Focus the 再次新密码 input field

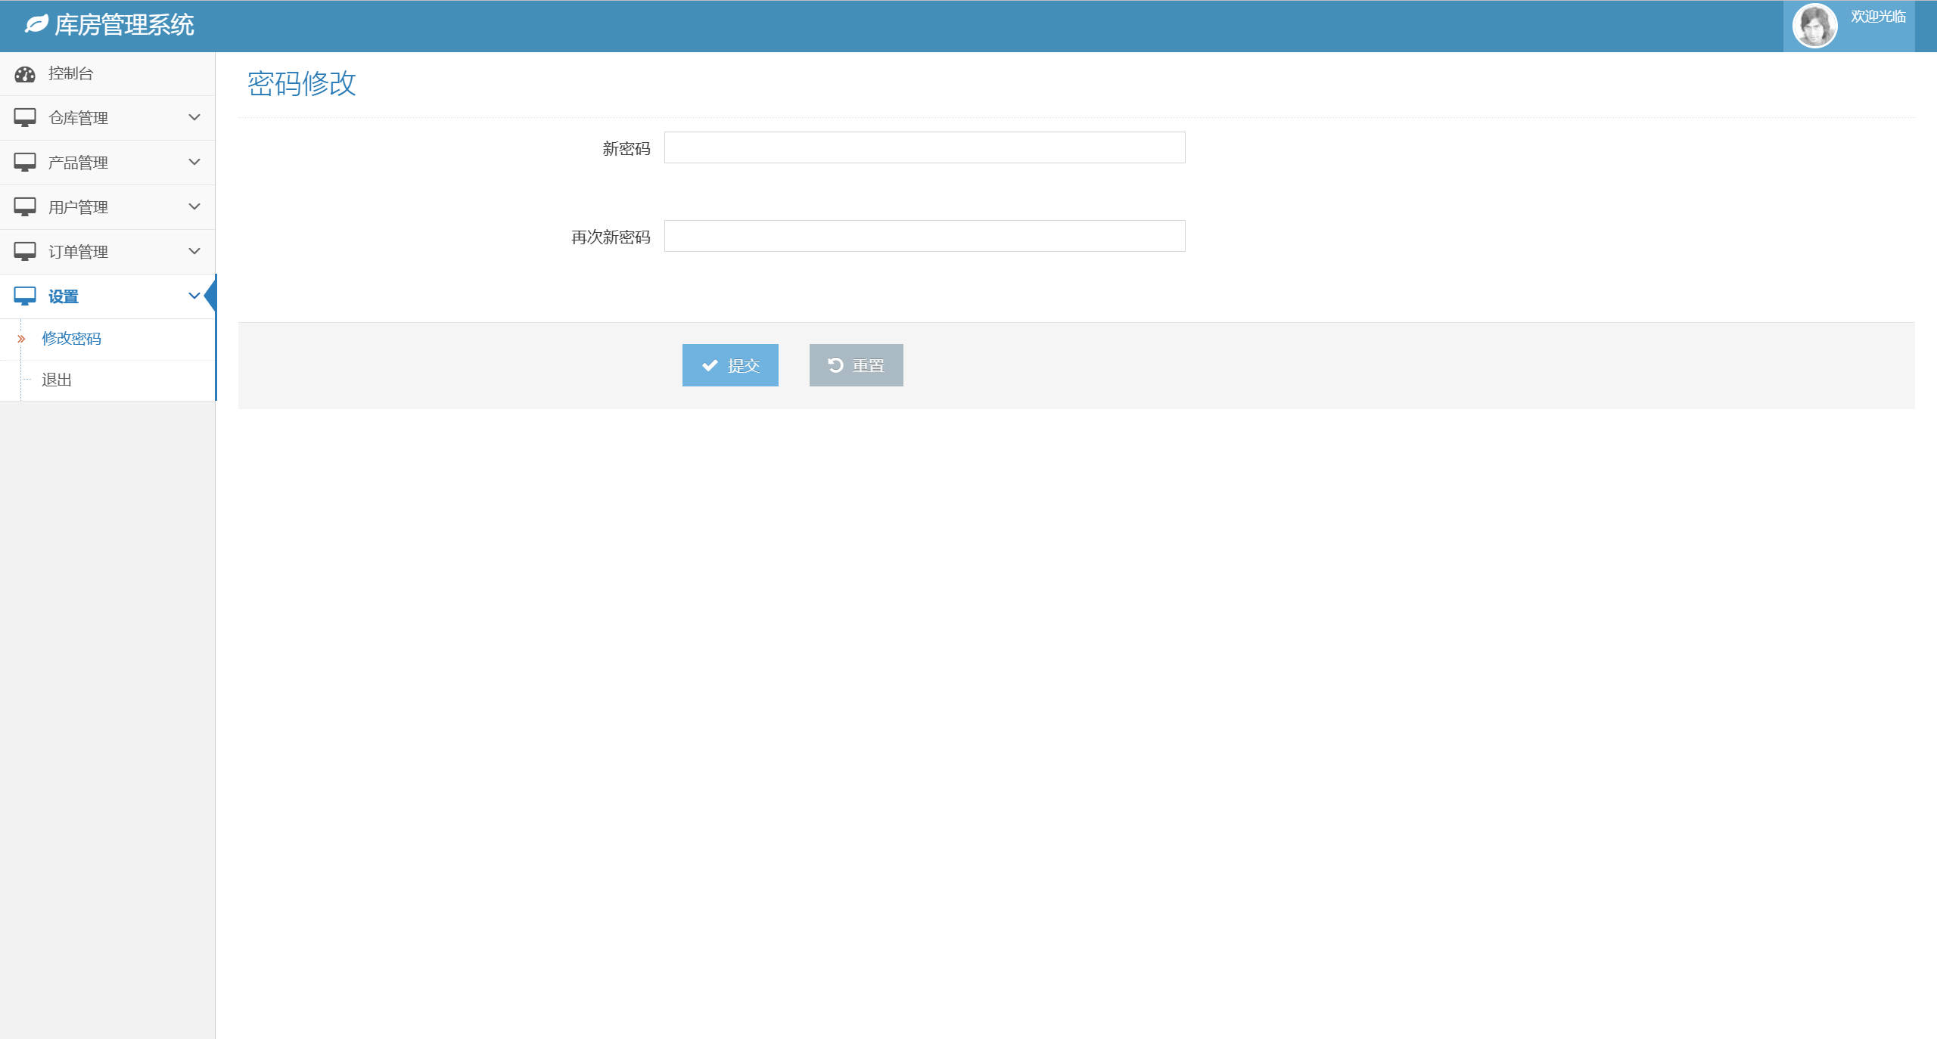[924, 237]
